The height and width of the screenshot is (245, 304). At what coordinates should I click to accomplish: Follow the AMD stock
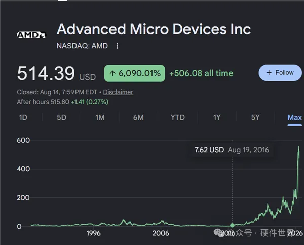(x=280, y=73)
